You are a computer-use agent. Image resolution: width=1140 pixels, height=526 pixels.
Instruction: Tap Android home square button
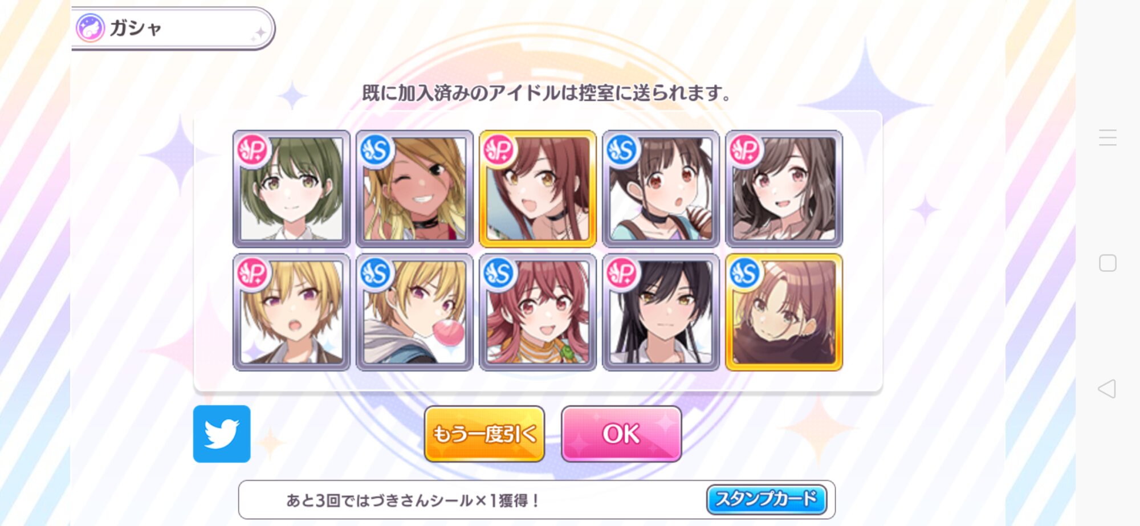[x=1108, y=263]
